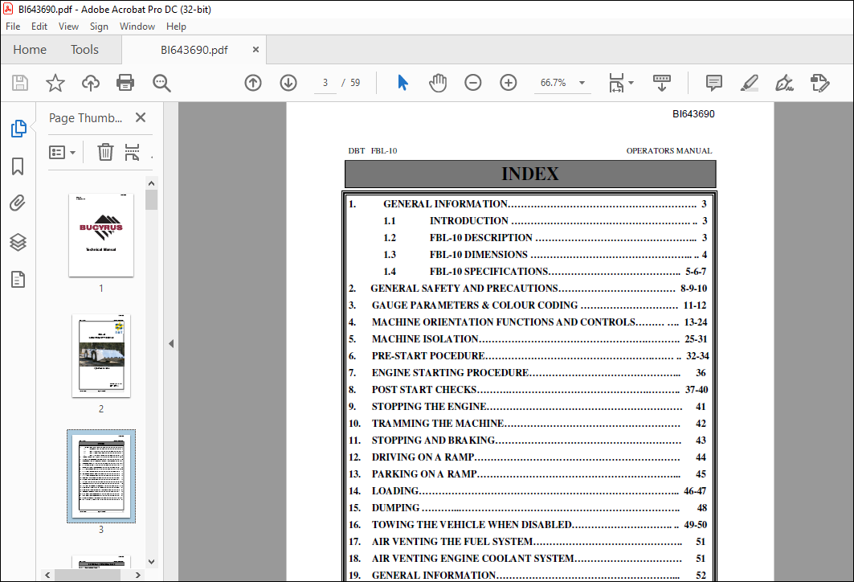
Task: Switch to the Tools tab
Action: 84,50
